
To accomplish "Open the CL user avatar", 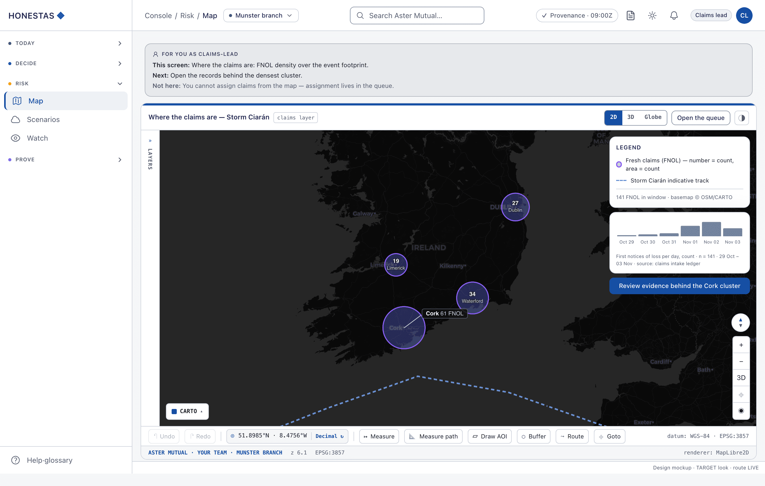I will click(744, 16).
